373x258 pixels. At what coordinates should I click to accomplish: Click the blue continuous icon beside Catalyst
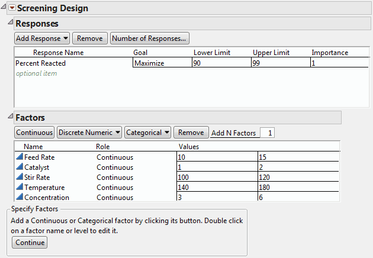[19, 167]
